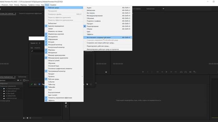
Task: Click the Lift button in Program monitor
Action: pyautogui.click(x=181, y=72)
